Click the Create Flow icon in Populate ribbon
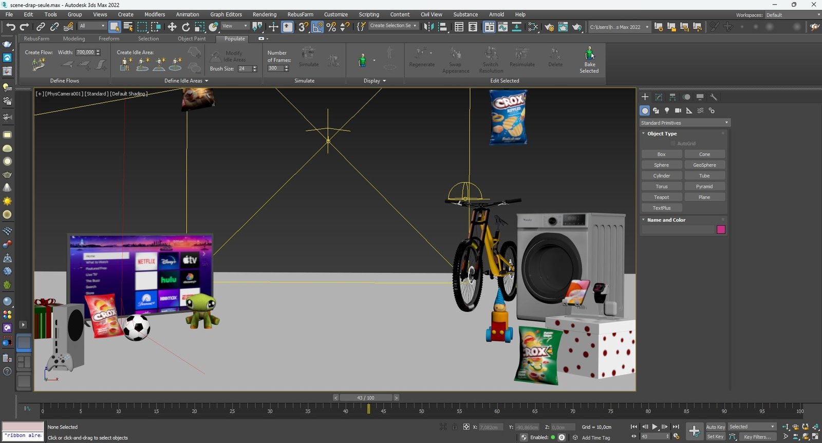The image size is (822, 443). click(39, 65)
